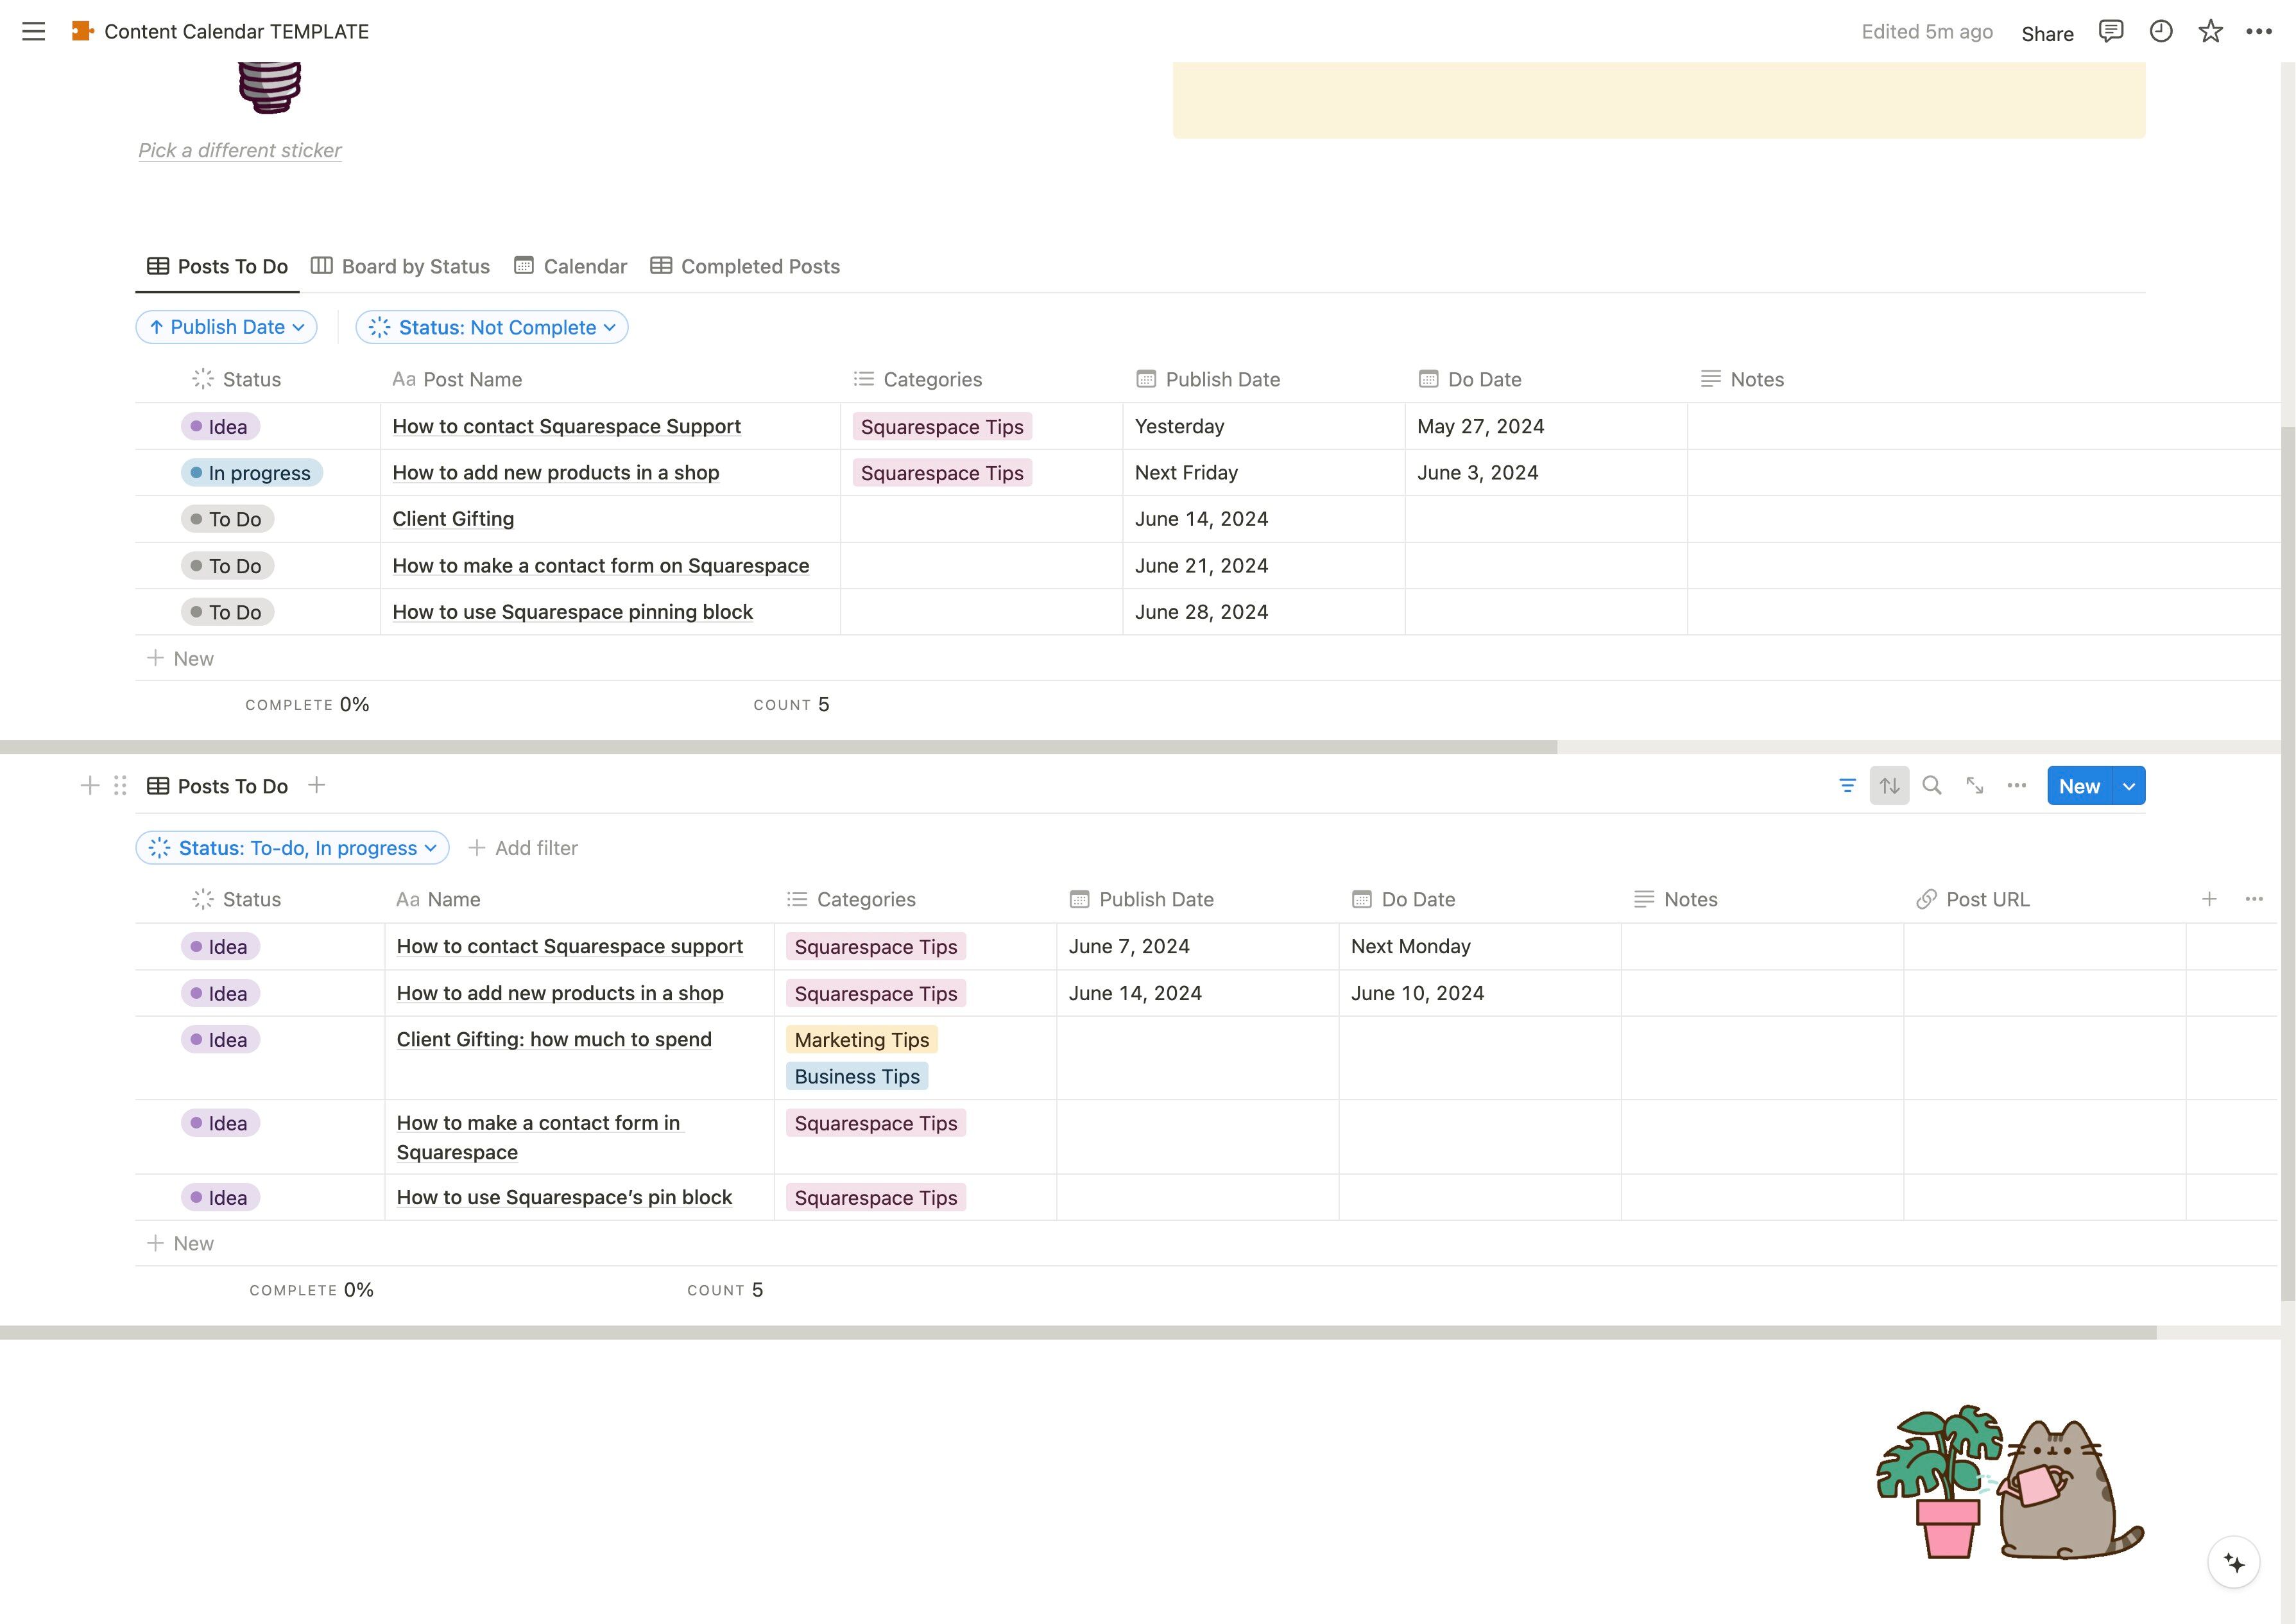Viewport: 2296px width, 1624px height.
Task: Expand the Publish Date sort dropdown
Action: 227,327
